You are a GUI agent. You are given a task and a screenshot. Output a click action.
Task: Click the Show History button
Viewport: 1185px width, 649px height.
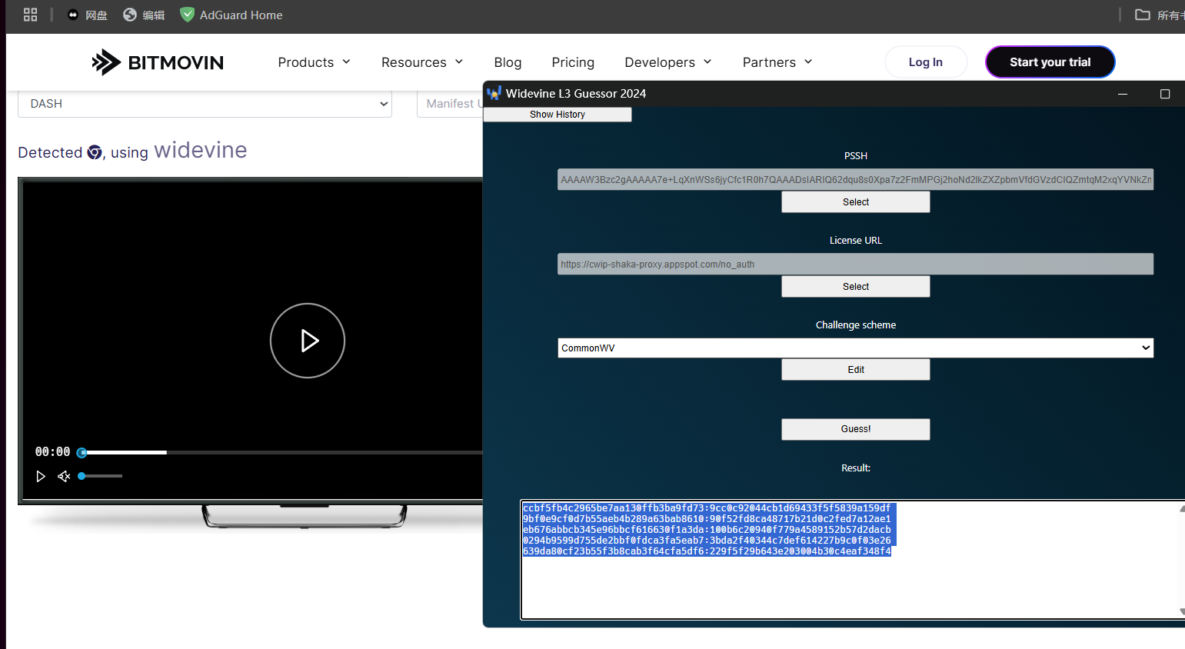pyautogui.click(x=558, y=115)
